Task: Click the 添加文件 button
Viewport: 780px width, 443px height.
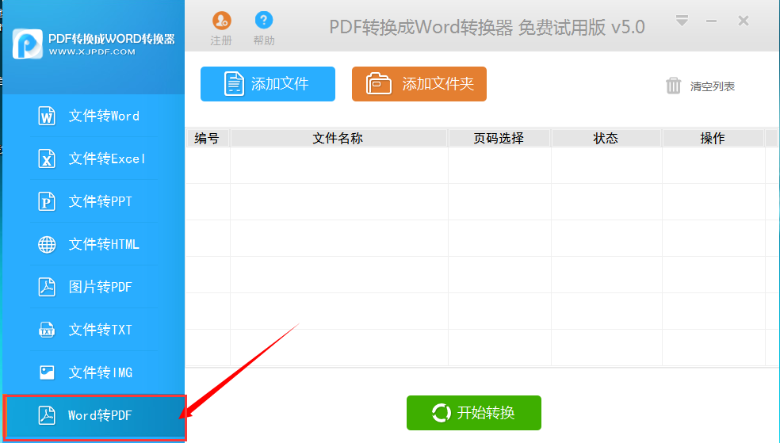Action: coord(268,84)
